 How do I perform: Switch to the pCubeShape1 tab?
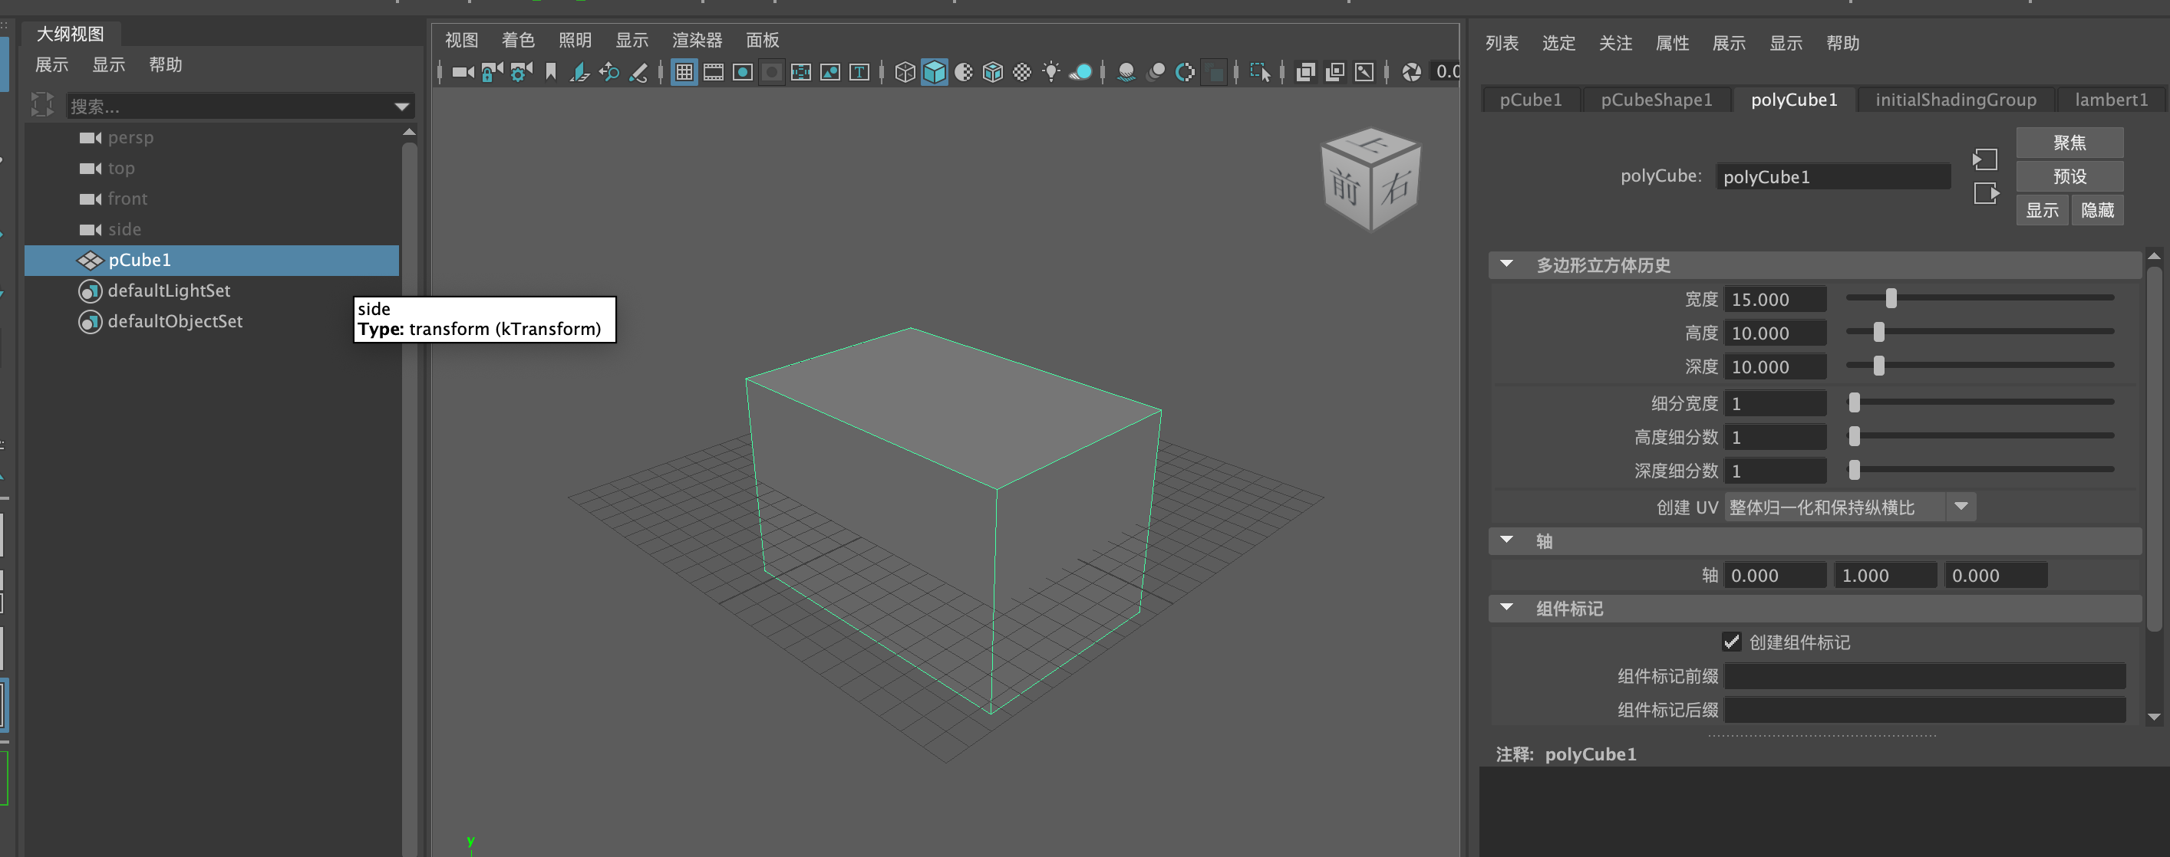pyautogui.click(x=1655, y=100)
